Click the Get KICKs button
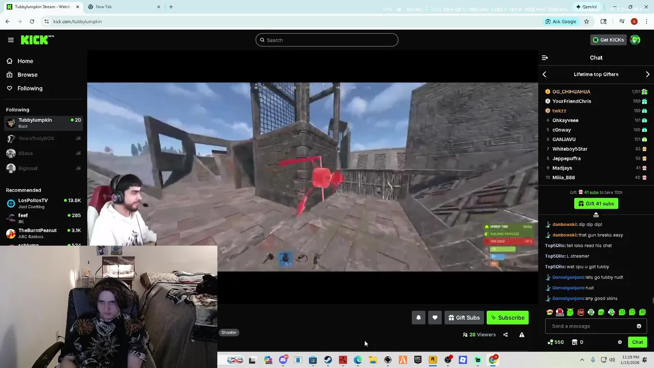The height and width of the screenshot is (368, 654). click(x=608, y=40)
